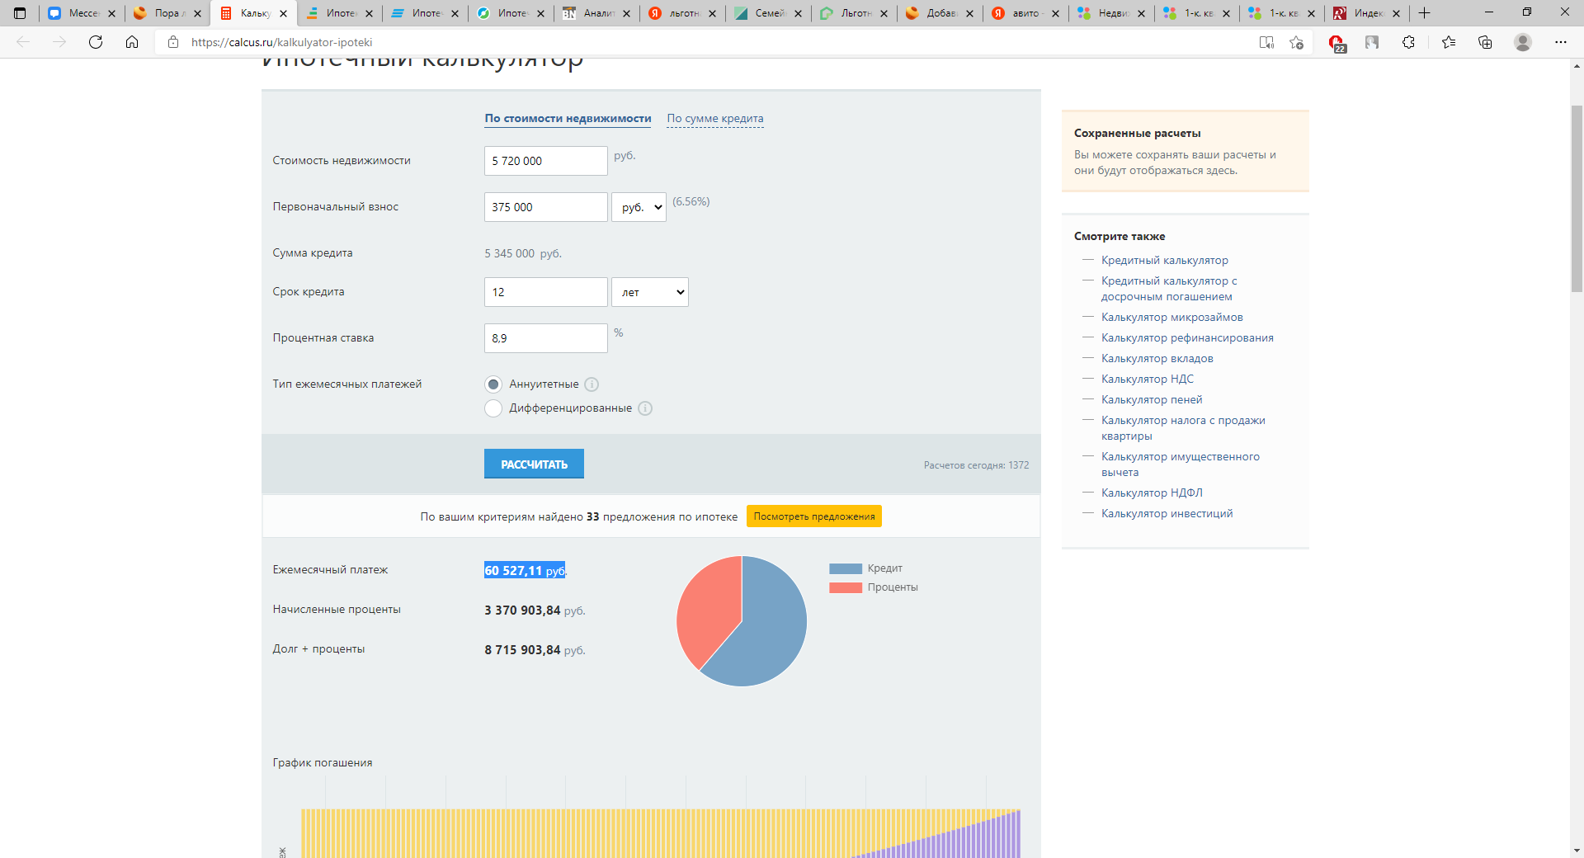Switch to 'По сумме кредита' tab

click(715, 119)
